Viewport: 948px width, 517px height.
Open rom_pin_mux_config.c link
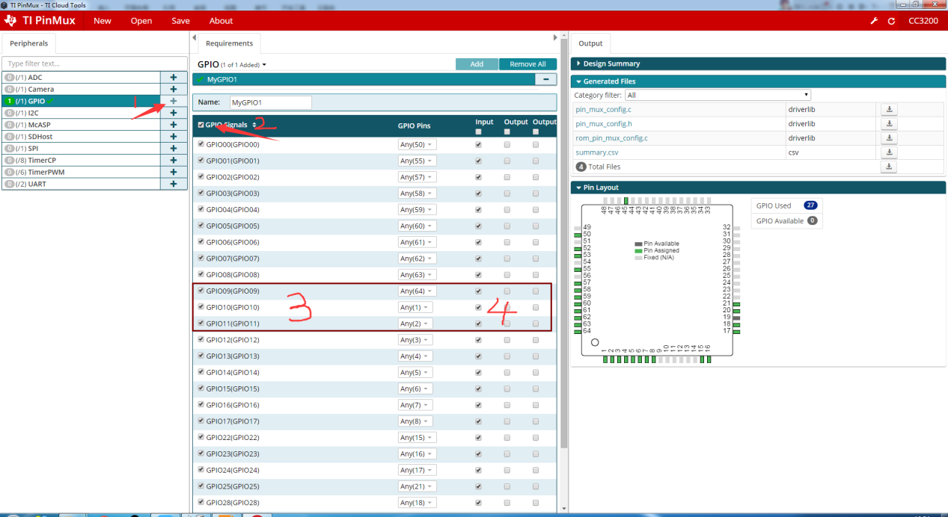611,138
